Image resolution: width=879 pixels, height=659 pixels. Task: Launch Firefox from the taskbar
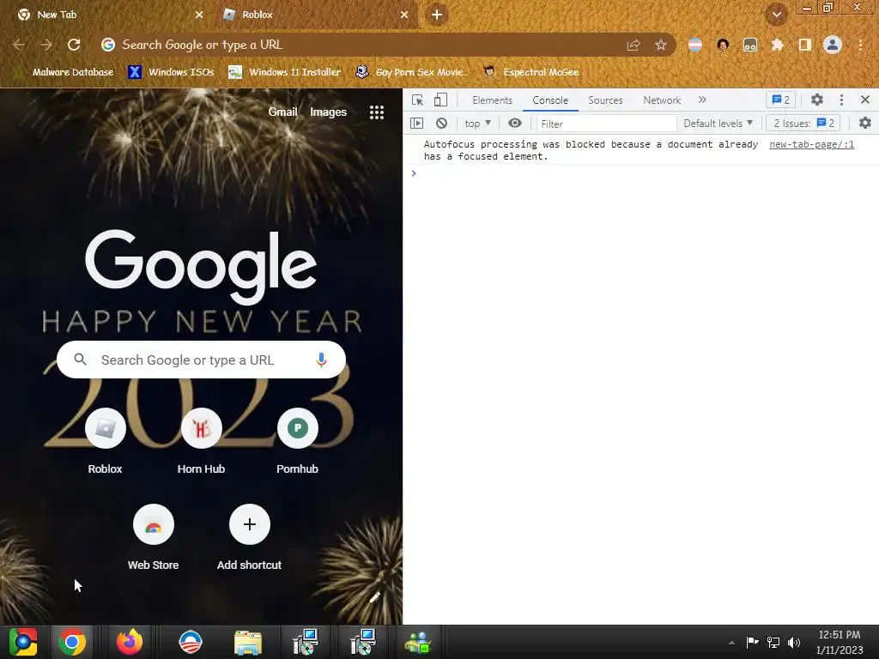(130, 642)
